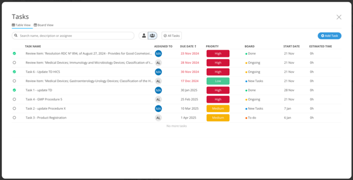Open task 'Medical Devices; Gastroenterology-Urology Devices'
This screenshot has width=353, height=180.
point(89,81)
